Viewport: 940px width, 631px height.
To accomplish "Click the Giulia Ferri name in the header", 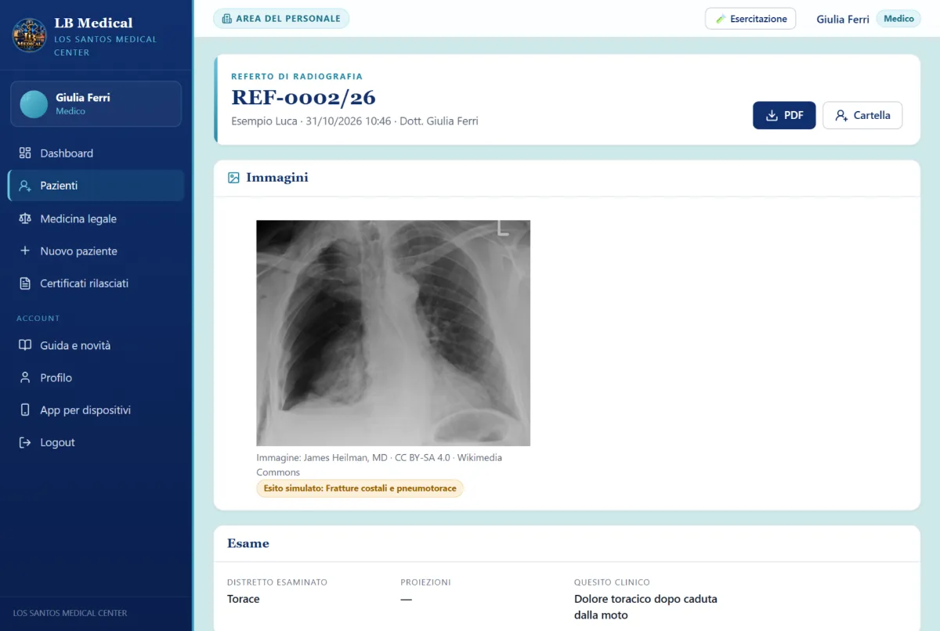I will [843, 19].
